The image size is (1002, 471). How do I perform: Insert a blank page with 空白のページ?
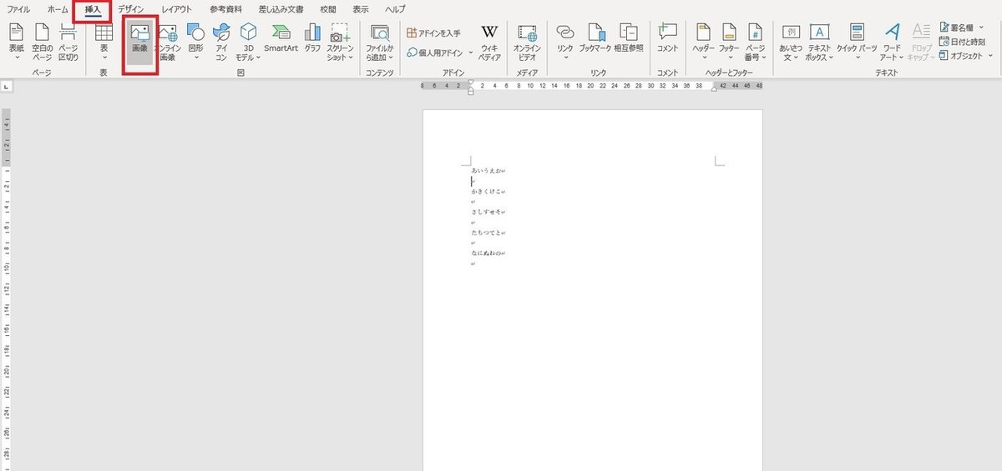tap(43, 42)
